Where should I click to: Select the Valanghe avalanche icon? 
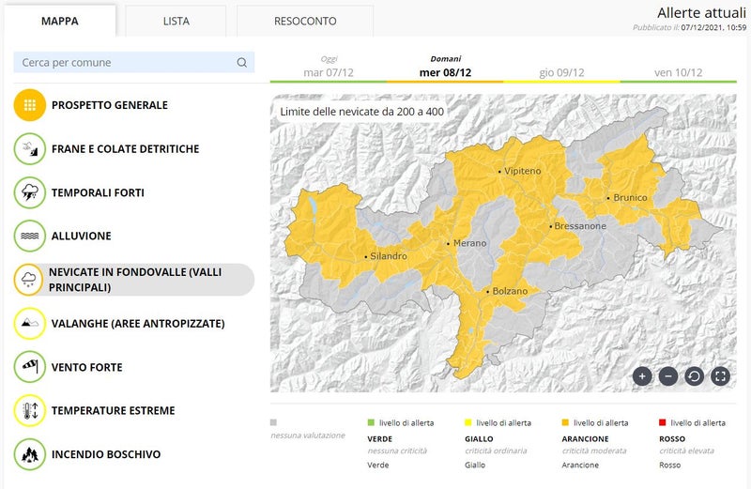tap(30, 324)
